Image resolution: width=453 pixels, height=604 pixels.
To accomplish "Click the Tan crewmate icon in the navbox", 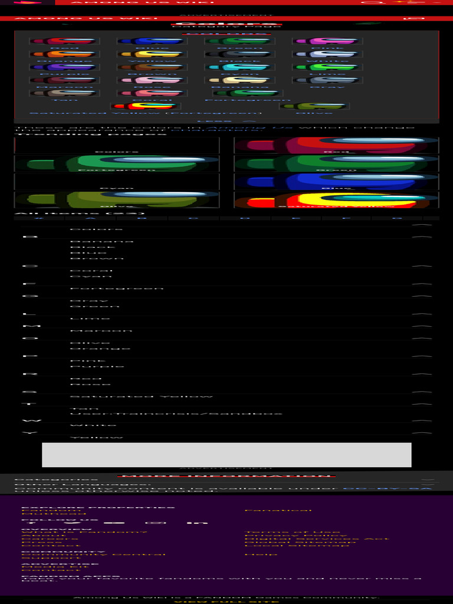I will point(64,93).
